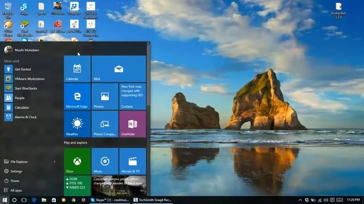Click the Play and explore group header
The image size is (364, 204).
point(76,143)
